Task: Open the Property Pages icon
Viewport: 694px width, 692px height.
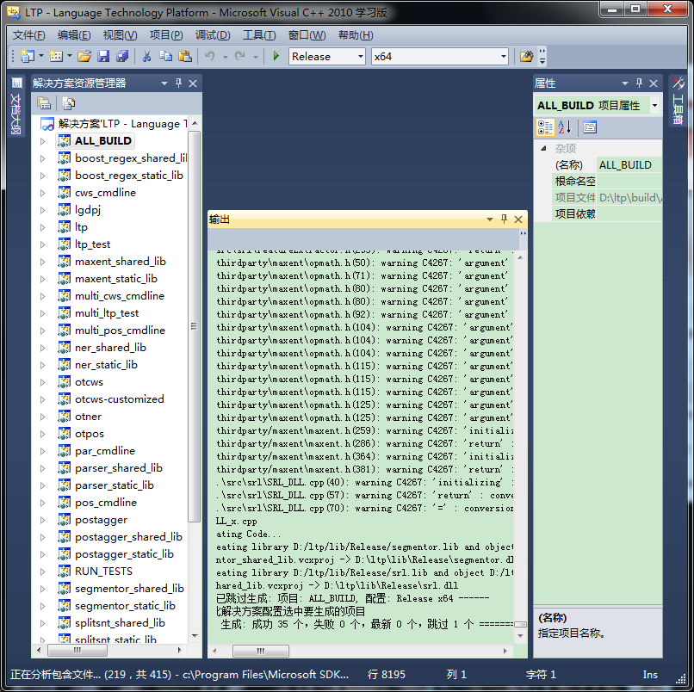Action: click(x=590, y=127)
